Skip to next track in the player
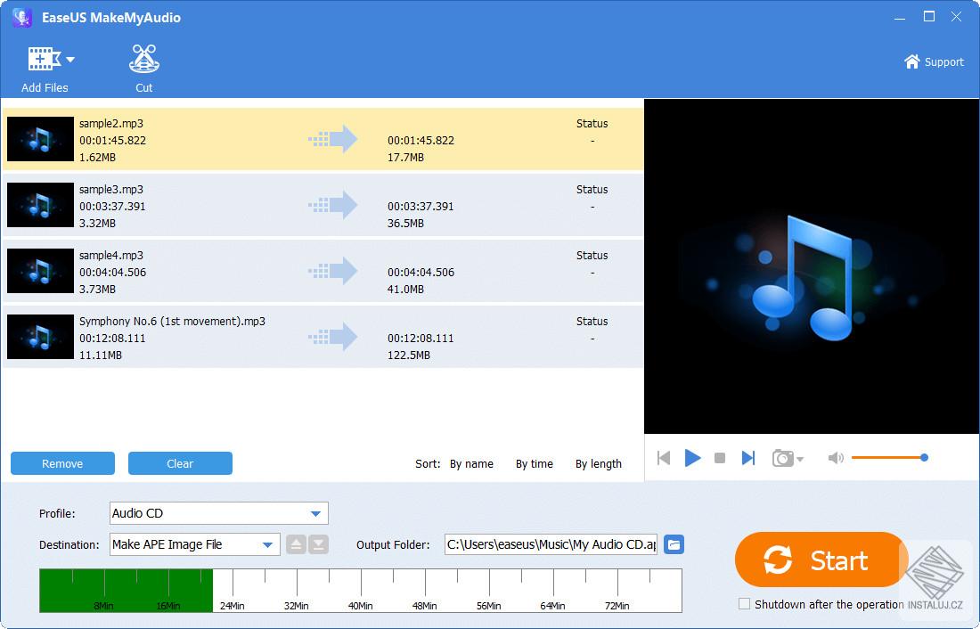The height and width of the screenshot is (629, 980). [x=748, y=457]
